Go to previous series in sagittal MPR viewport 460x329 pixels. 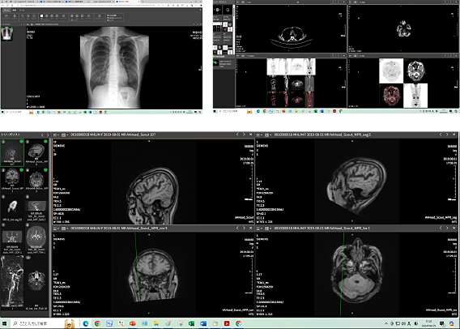pyautogui.click(x=441, y=135)
